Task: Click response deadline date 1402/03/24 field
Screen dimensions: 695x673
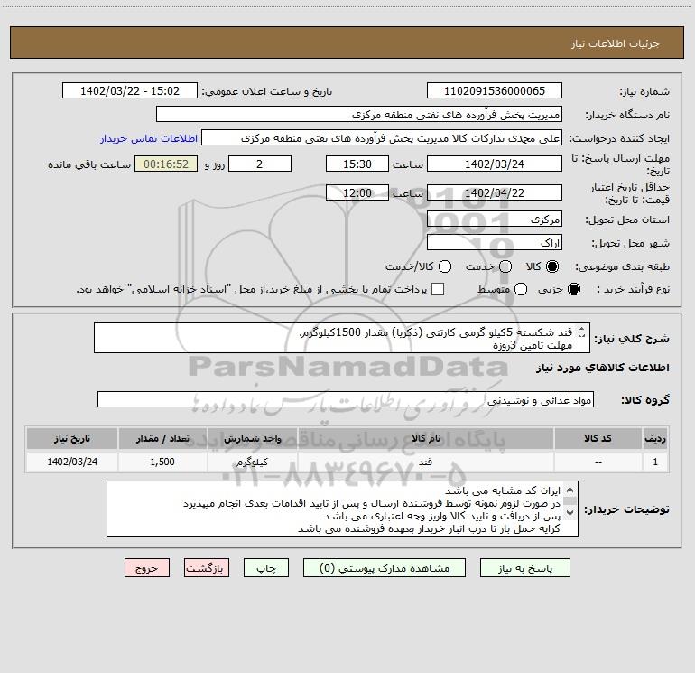Action: pyautogui.click(x=495, y=164)
